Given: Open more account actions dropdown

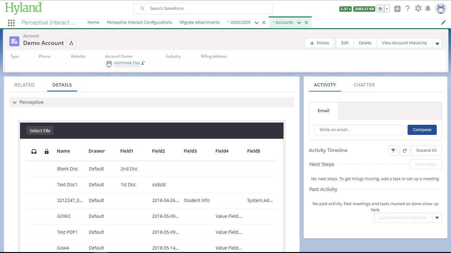Looking at the screenshot, I should [437, 43].
